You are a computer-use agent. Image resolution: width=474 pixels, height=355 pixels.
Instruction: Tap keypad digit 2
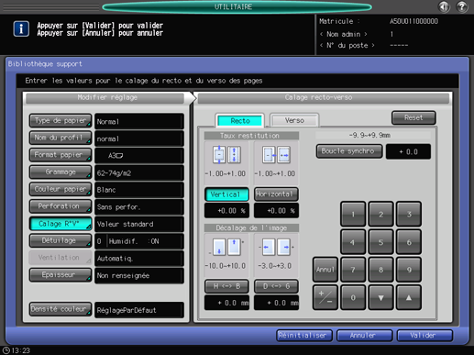pos(380,214)
